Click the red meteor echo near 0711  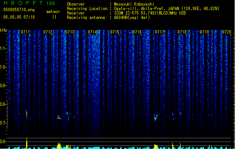pos(27,114)
